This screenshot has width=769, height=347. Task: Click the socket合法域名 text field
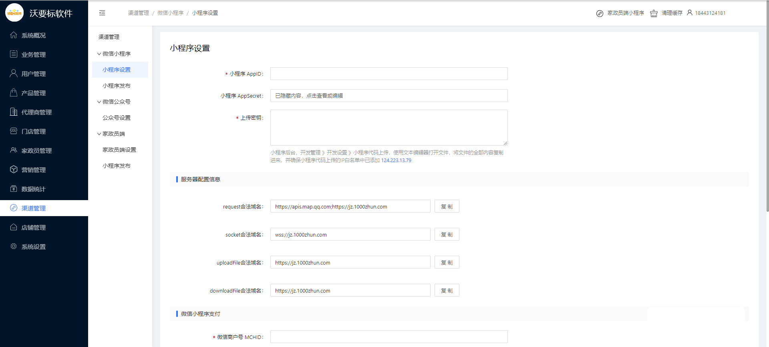(x=350, y=235)
